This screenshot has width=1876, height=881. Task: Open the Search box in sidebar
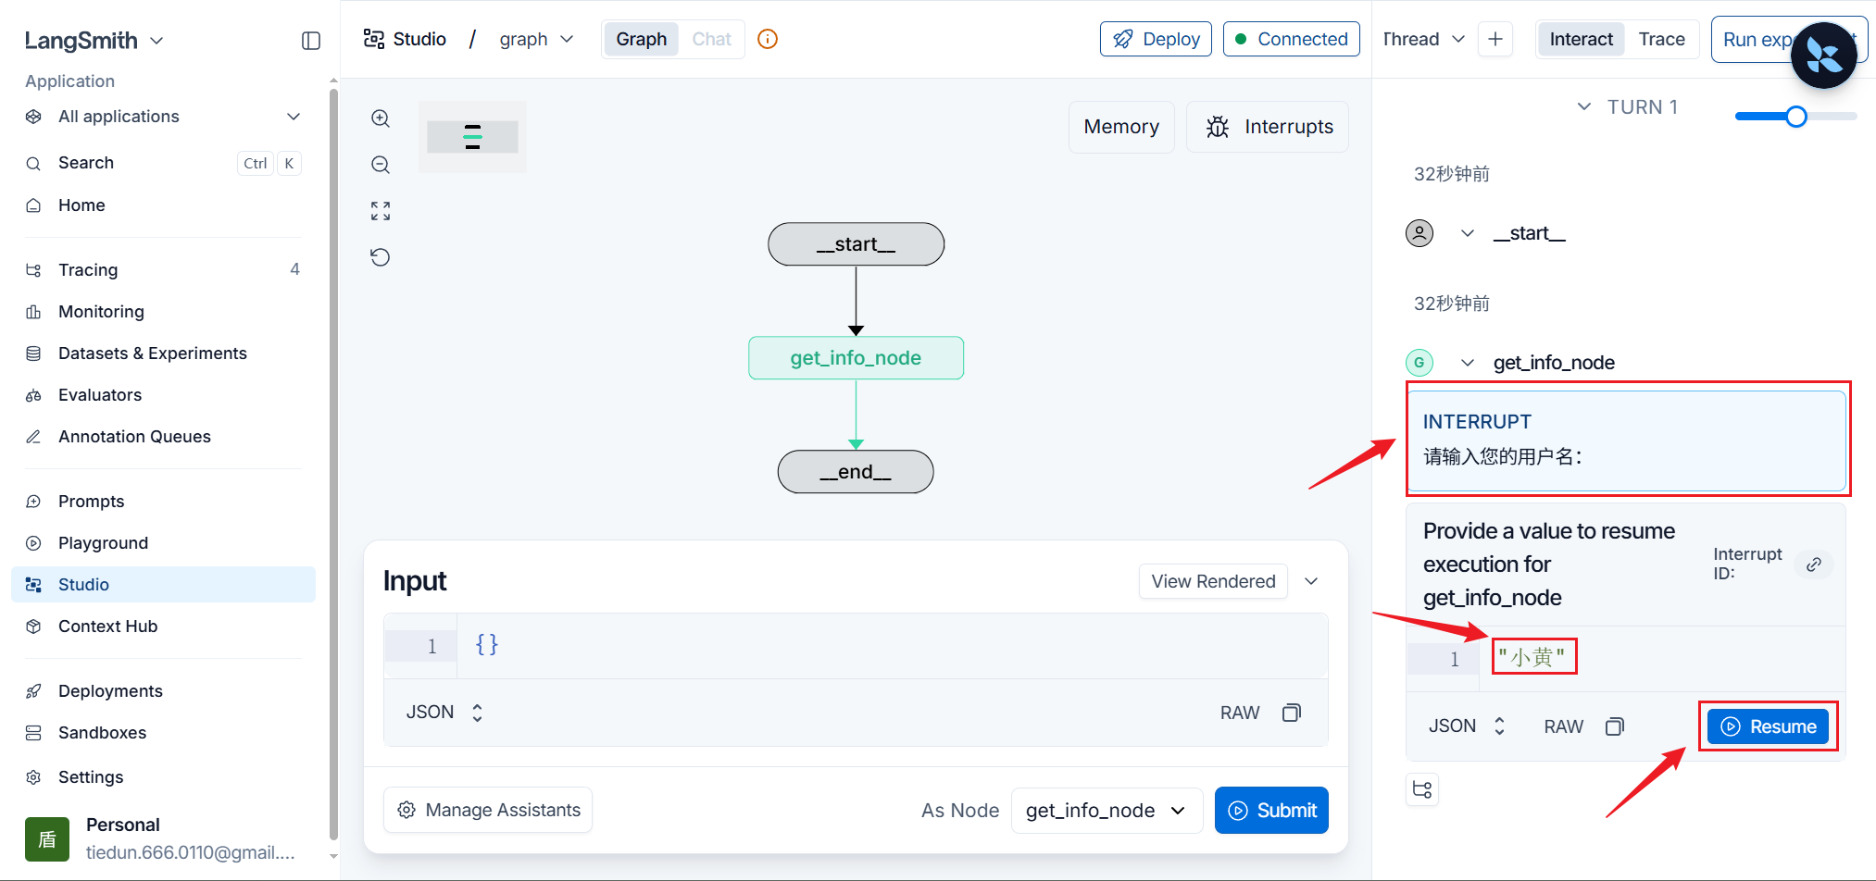pos(163,163)
